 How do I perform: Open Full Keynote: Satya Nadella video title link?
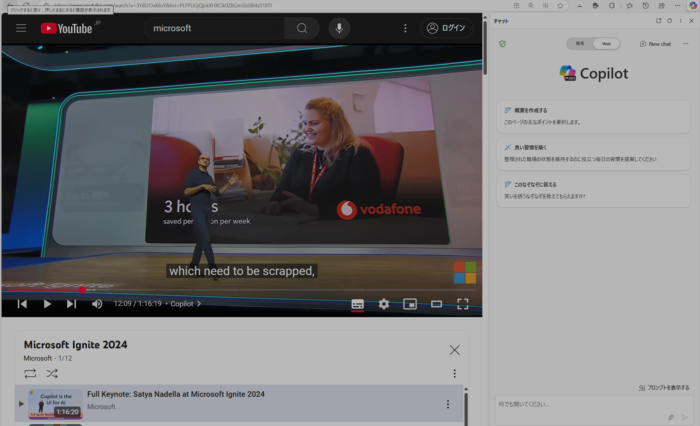[176, 394]
